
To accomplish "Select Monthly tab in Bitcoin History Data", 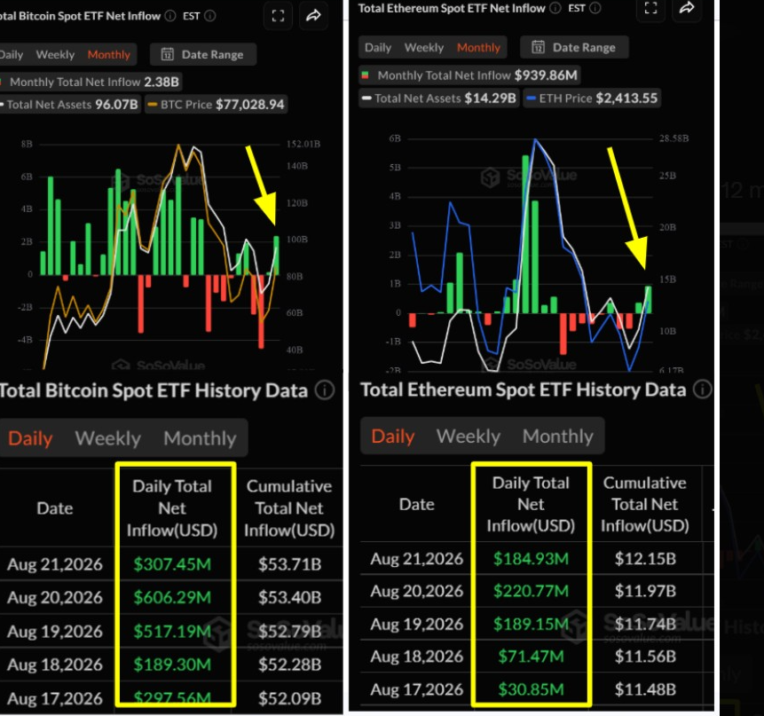I will coord(200,438).
